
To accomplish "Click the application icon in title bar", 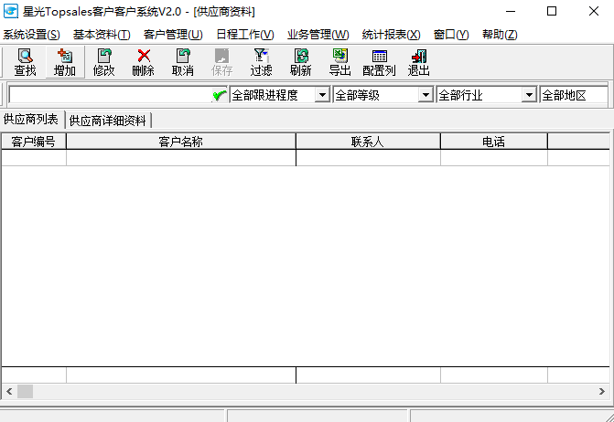I will click(x=11, y=11).
